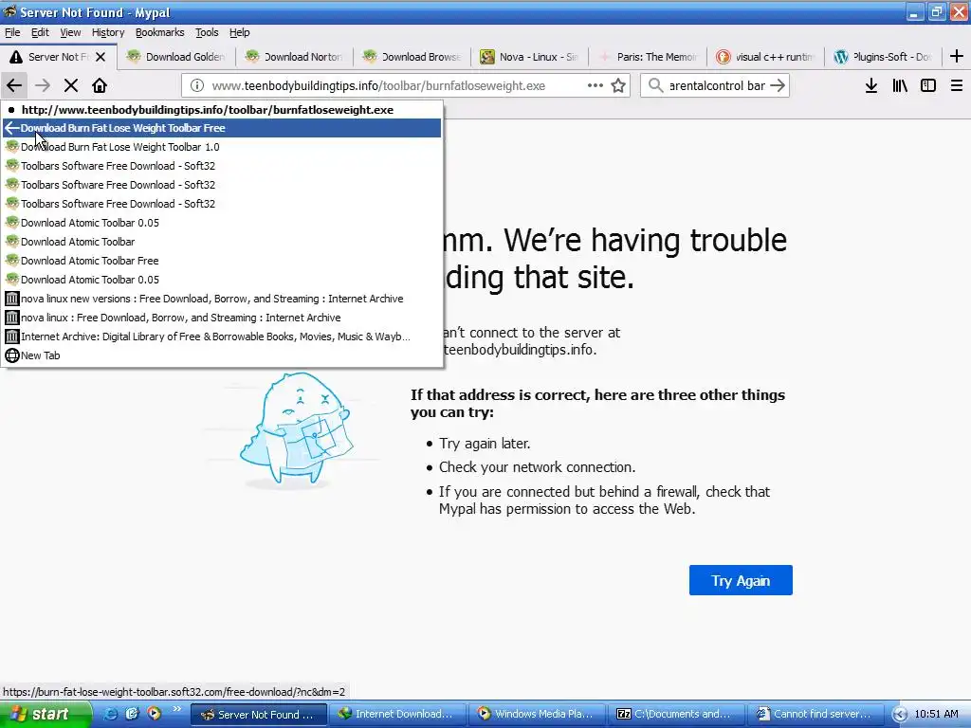Select 'nova linux : Free Download, Borrow' history entry
The height and width of the screenshot is (728, 971).
(222, 318)
